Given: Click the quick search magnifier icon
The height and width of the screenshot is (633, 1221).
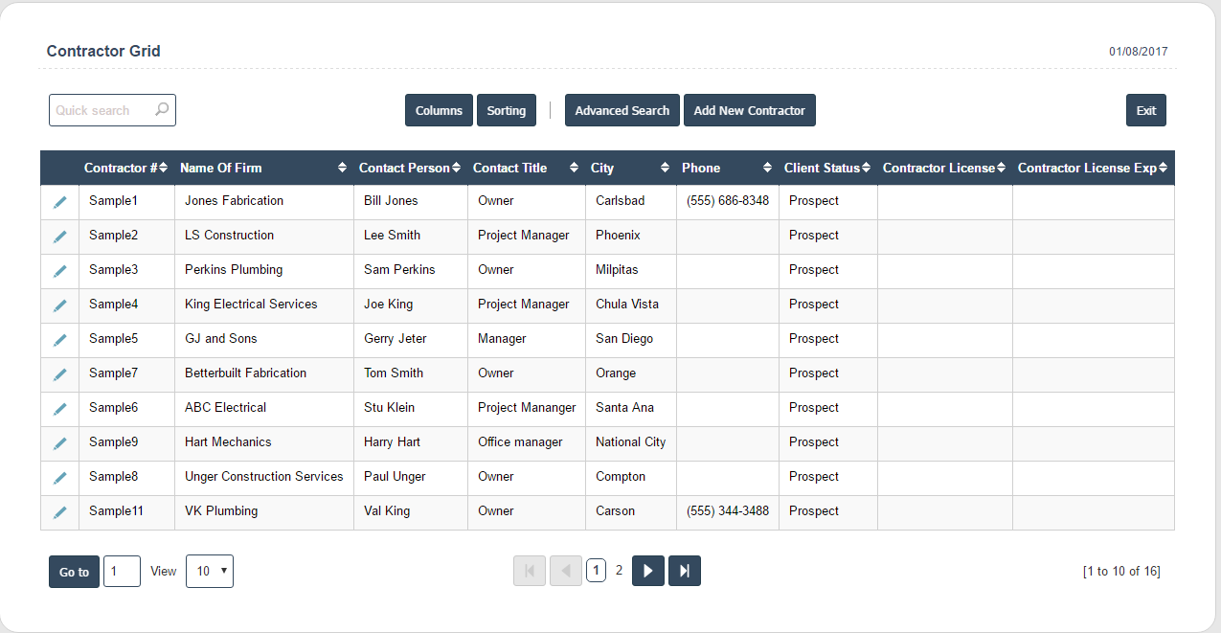Looking at the screenshot, I should coord(162,110).
